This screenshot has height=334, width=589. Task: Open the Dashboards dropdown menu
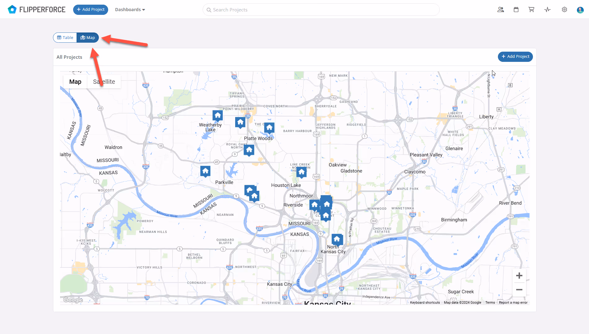[x=130, y=10]
